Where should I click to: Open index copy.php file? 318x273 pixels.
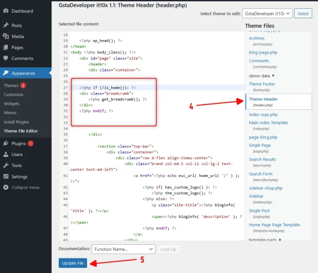point(263,114)
